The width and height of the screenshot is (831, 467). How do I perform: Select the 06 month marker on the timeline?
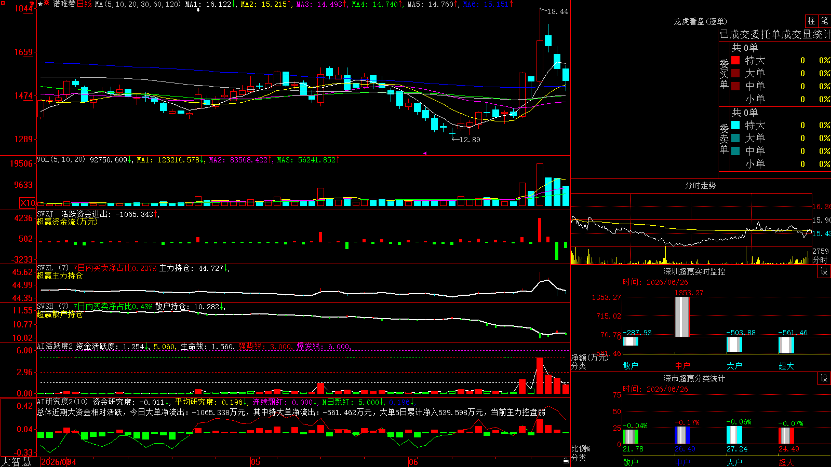413,462
